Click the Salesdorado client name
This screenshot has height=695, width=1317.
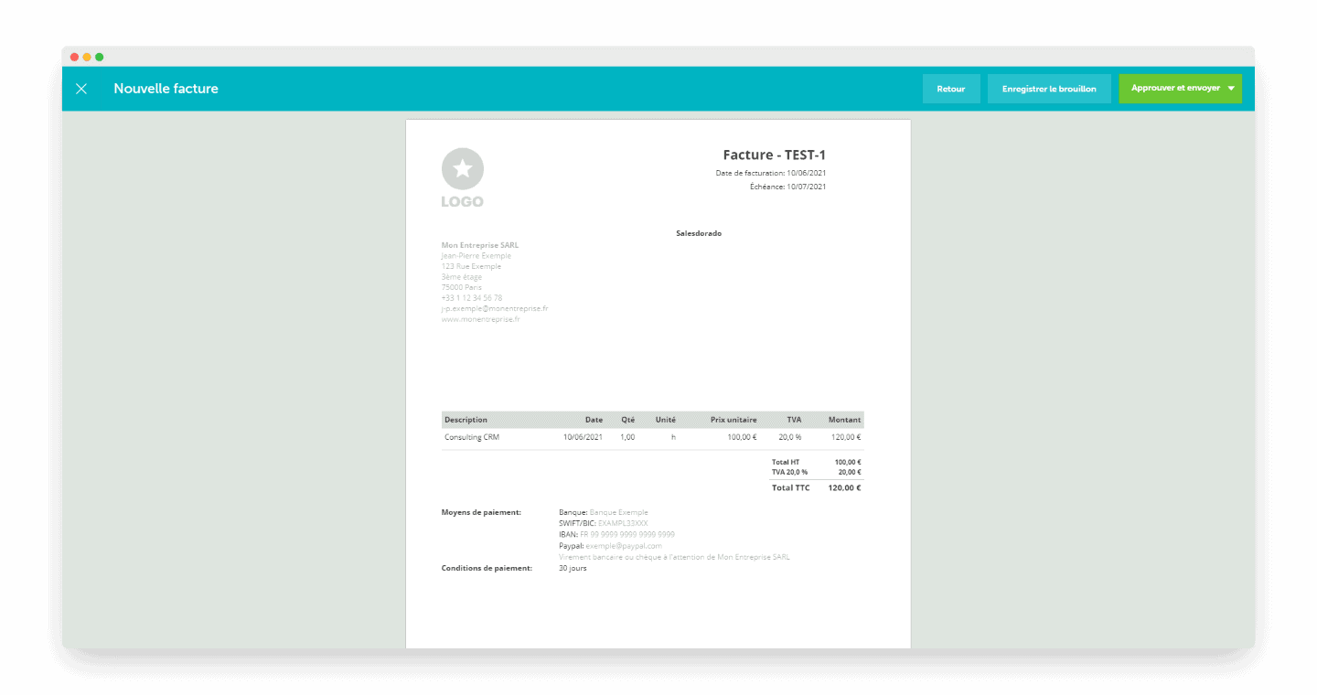[x=699, y=233]
